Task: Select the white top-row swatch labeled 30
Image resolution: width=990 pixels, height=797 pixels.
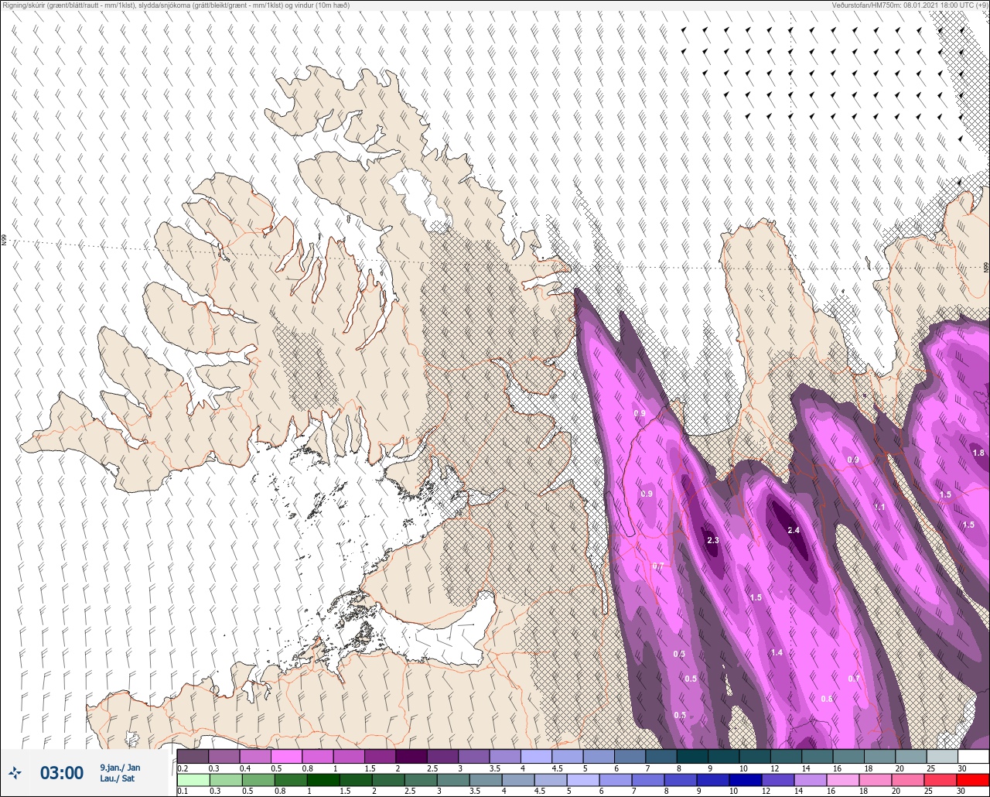Action: (x=973, y=756)
